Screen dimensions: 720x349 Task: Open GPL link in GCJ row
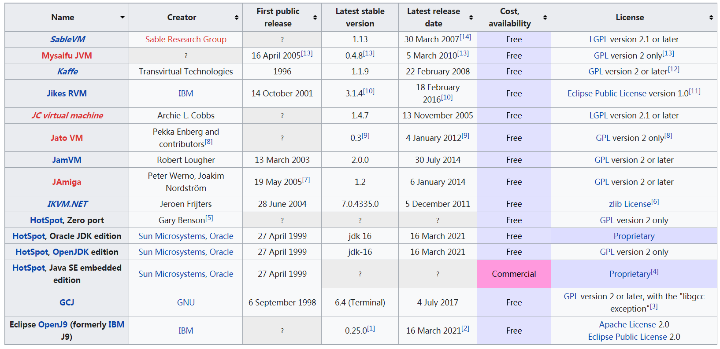pos(571,296)
